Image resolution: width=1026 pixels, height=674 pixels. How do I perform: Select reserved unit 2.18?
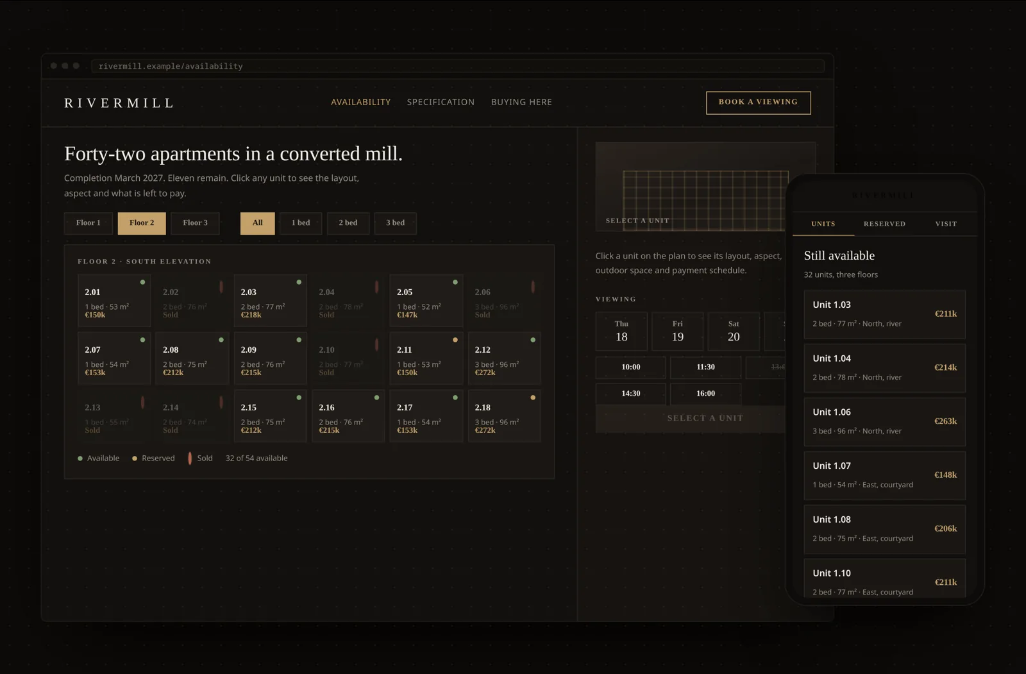(504, 416)
